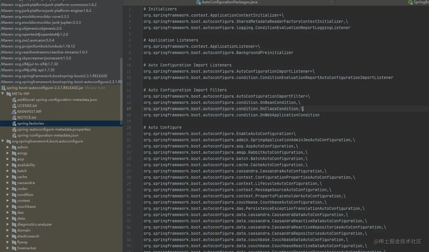Select Maven: org.objenesis:objenesis:2.6 library
This screenshot has width=429, height=252.
(32, 28)
